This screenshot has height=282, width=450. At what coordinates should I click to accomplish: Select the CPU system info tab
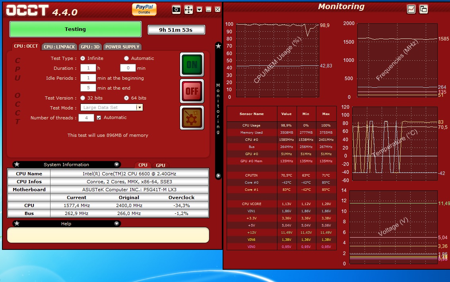(143, 165)
